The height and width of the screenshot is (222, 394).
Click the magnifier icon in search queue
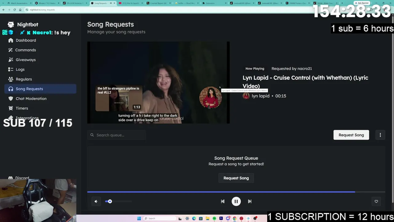(x=92, y=135)
